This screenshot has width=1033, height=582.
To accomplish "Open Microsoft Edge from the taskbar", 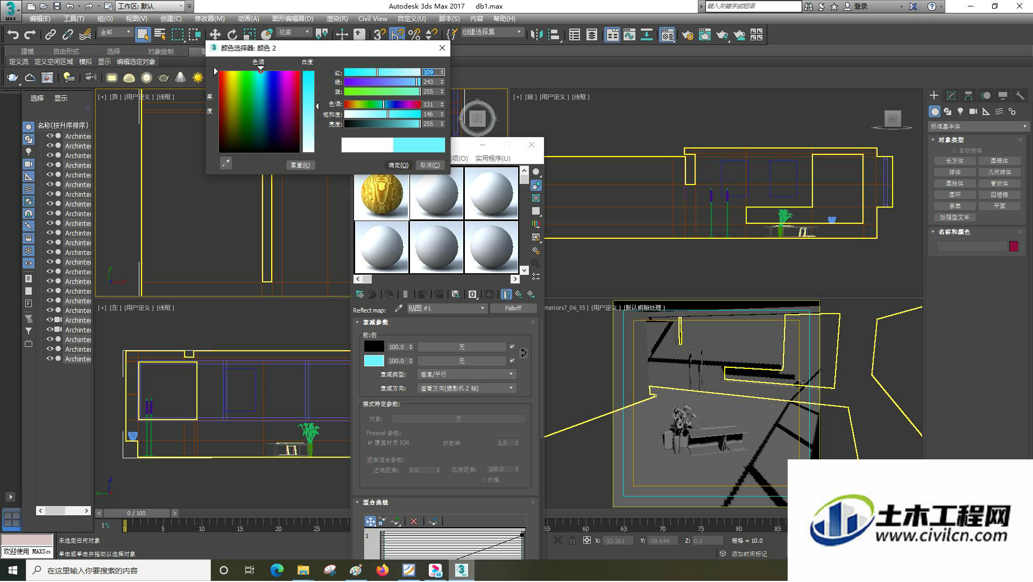I will click(x=277, y=570).
